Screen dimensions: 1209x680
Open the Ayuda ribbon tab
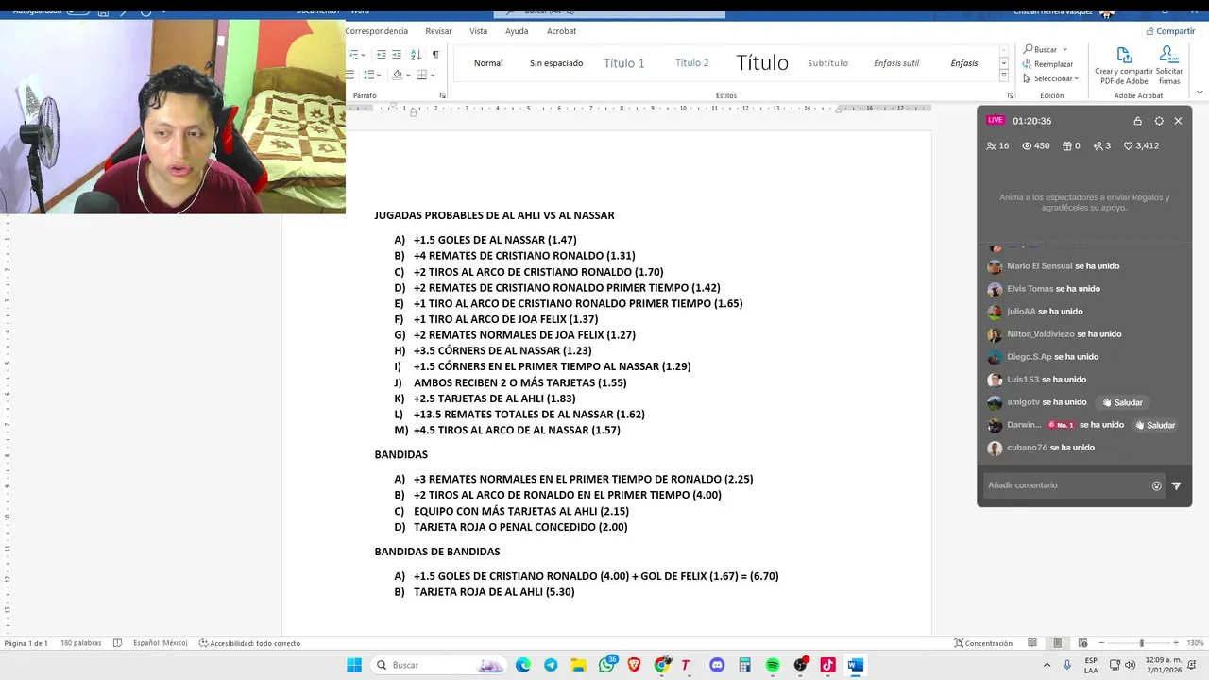[517, 31]
